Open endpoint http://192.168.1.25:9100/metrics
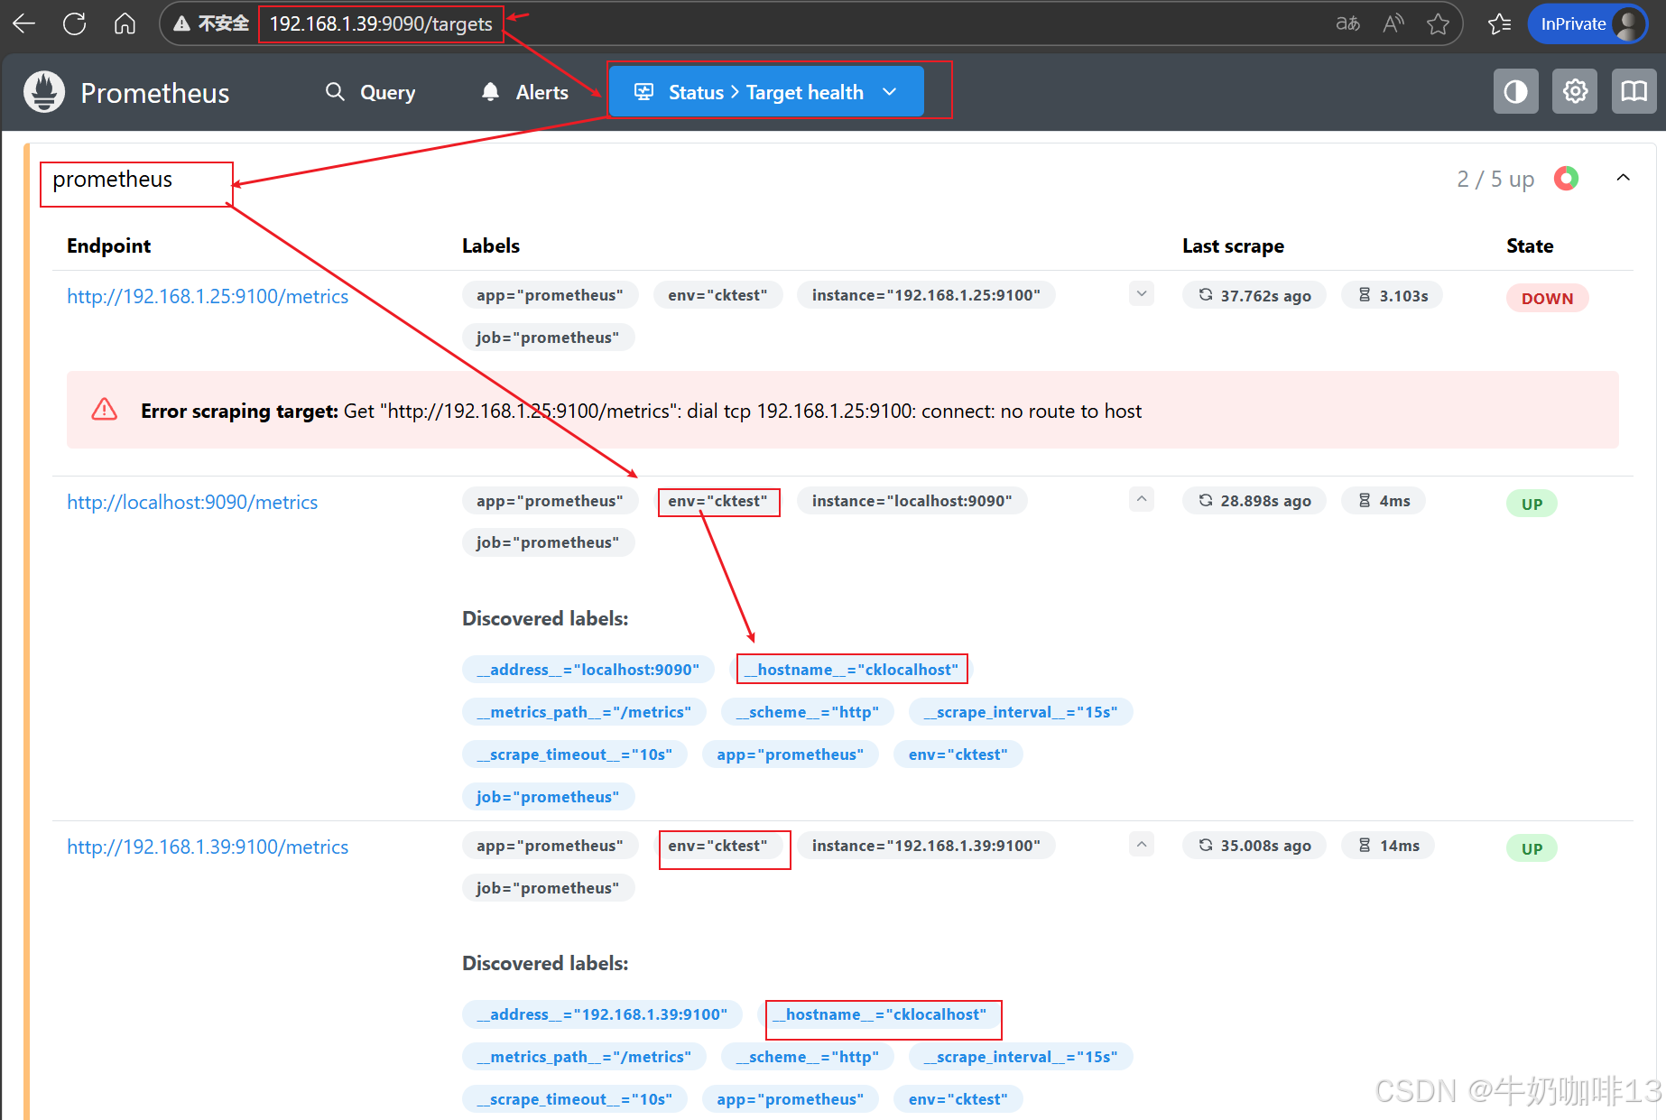The width and height of the screenshot is (1666, 1120). point(208,296)
